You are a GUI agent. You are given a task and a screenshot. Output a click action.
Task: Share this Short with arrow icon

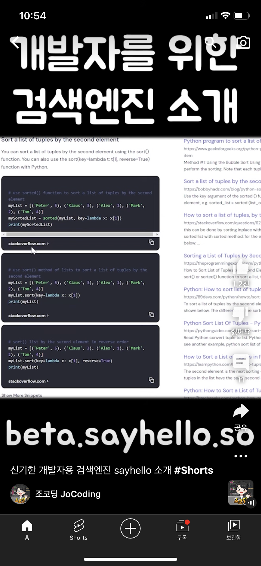(241, 411)
